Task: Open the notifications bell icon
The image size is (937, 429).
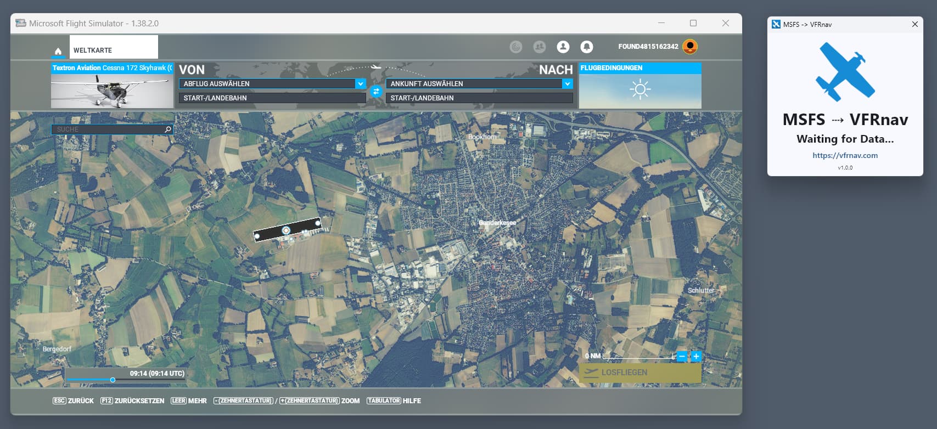Action: pyautogui.click(x=587, y=47)
